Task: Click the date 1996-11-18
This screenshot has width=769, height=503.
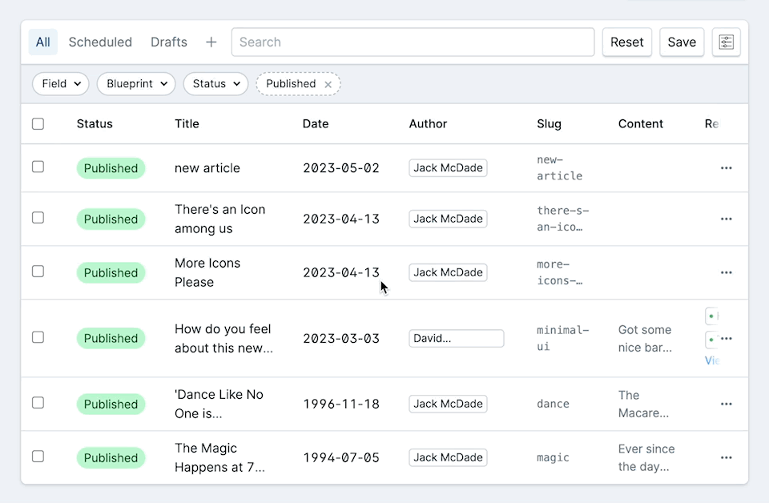Action: pos(341,404)
